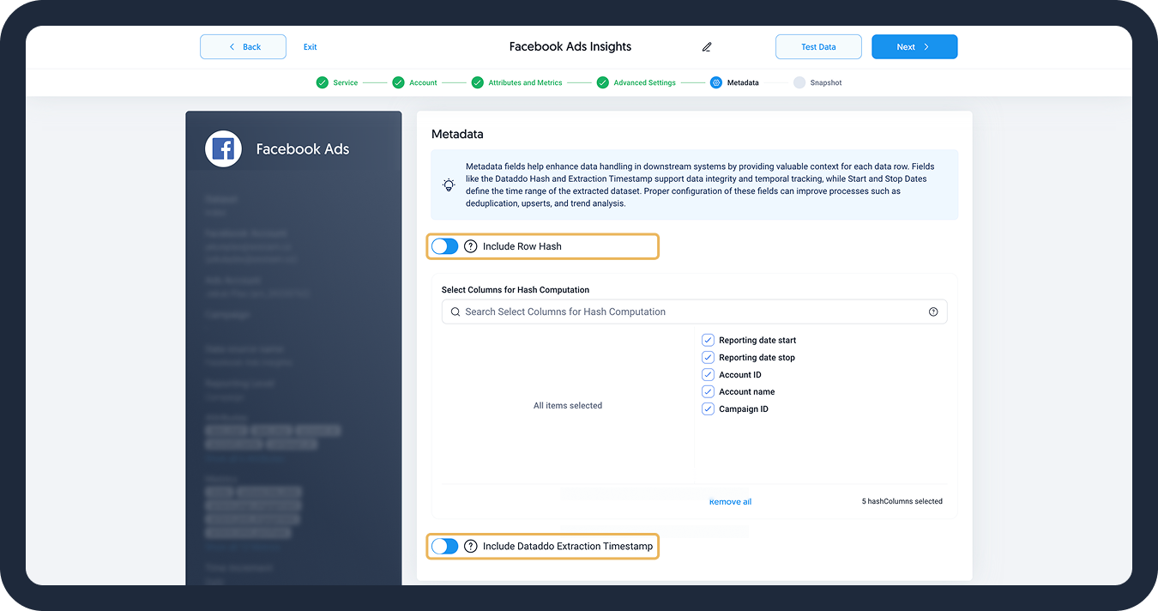Toggle the Include Row Hash switch

pos(444,246)
